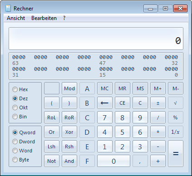Click the multiply asterisk key
This screenshot has width=192, height=176.
(x=158, y=132)
